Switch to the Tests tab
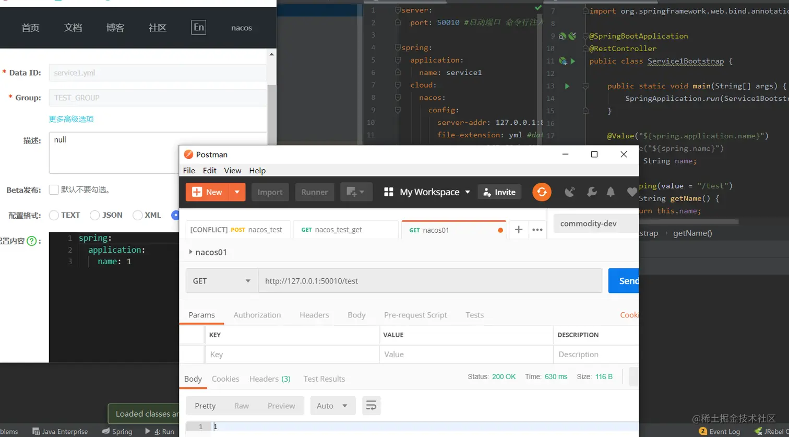Viewport: 789px width, 437px height. pyautogui.click(x=474, y=315)
